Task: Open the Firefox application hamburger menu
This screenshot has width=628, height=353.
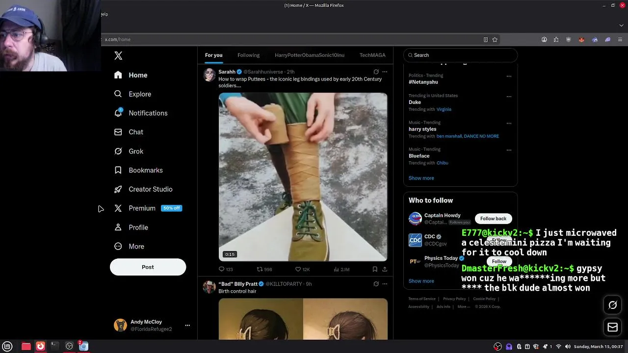Action: [620, 40]
